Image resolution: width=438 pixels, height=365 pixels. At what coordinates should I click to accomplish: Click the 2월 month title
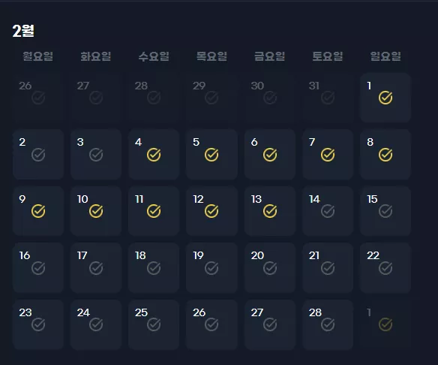[23, 31]
